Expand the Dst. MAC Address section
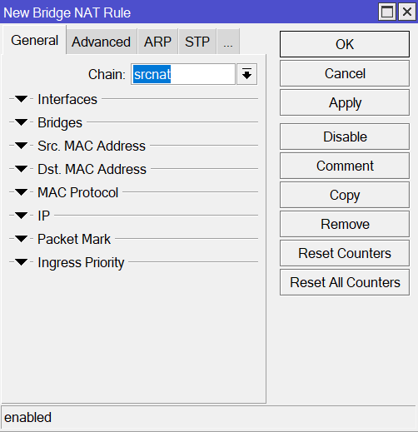This screenshot has width=418, height=432. click(21, 169)
